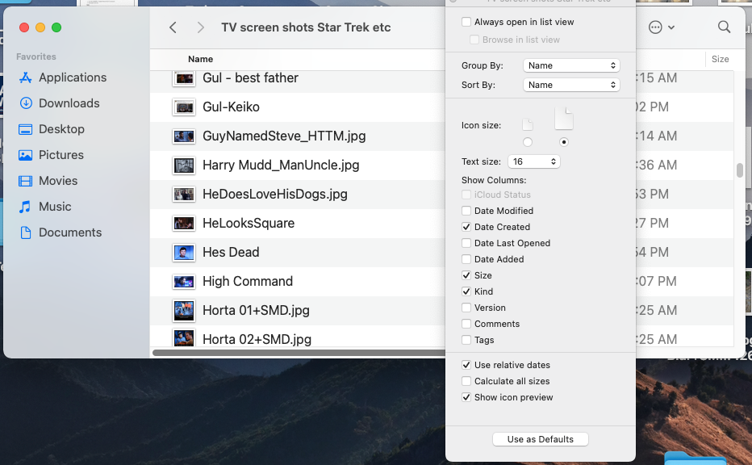Screen dimensions: 752x465
Task: Select HeLooksSquare thumbnail
Action: click(x=184, y=224)
